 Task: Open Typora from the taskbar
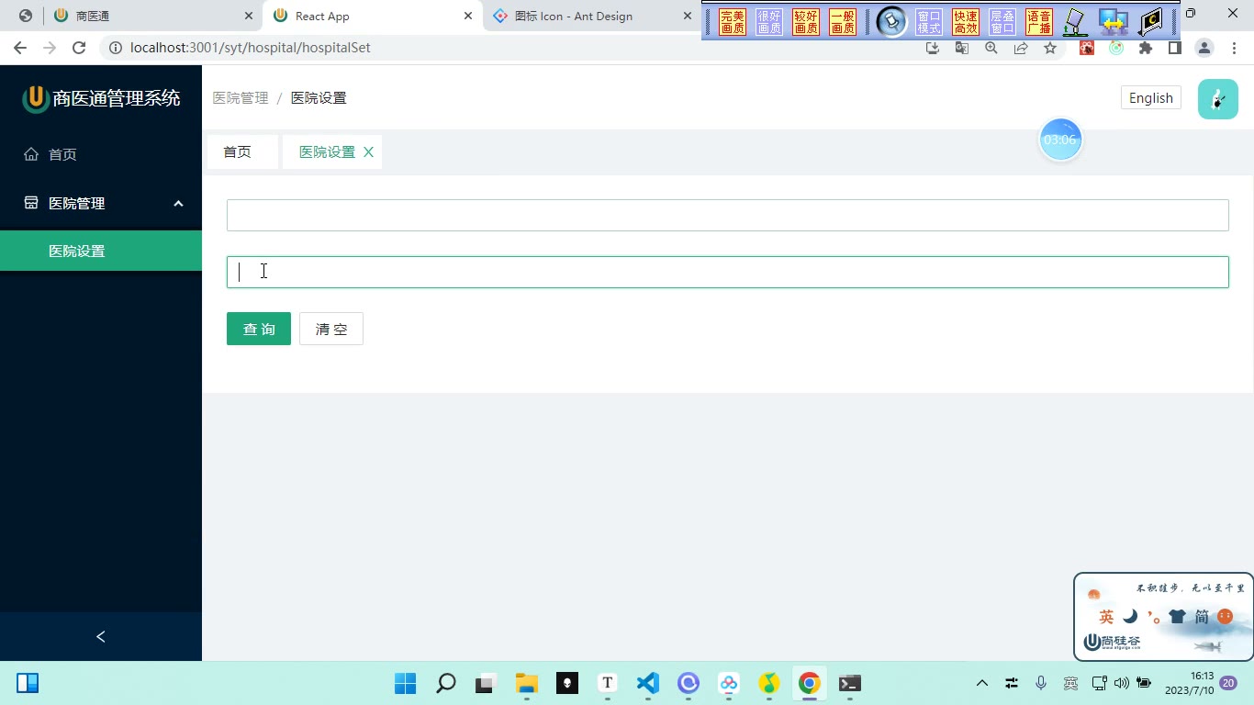[x=607, y=683]
